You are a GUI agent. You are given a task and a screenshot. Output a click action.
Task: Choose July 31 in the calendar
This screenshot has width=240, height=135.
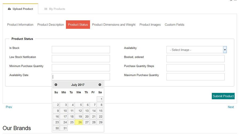point(64,128)
